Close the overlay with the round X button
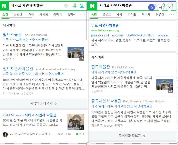Screen dimensions: 178x145 169,7
